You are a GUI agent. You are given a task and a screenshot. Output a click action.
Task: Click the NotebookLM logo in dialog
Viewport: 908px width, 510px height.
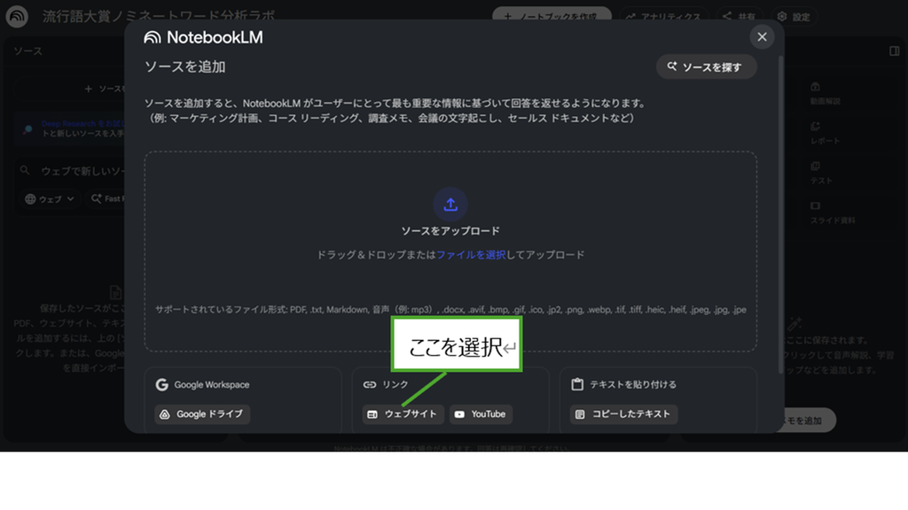pos(203,37)
